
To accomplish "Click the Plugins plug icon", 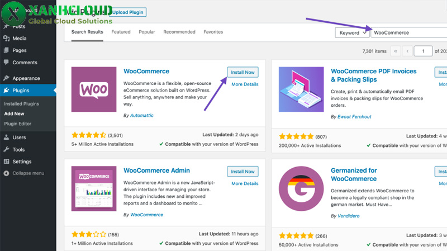I will pos(6,91).
